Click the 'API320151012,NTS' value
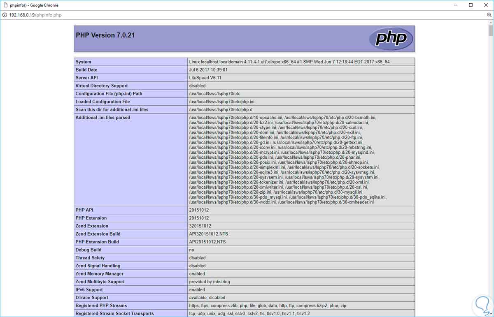The width and height of the screenshot is (494, 317). (x=208, y=234)
